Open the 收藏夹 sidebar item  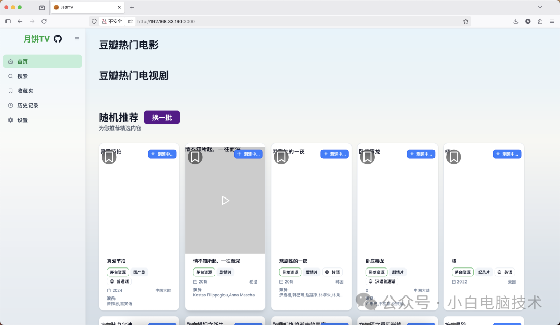pyautogui.click(x=43, y=91)
